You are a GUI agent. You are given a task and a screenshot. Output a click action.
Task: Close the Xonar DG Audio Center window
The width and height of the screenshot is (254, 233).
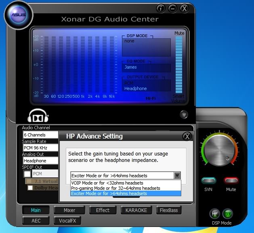(185, 8)
